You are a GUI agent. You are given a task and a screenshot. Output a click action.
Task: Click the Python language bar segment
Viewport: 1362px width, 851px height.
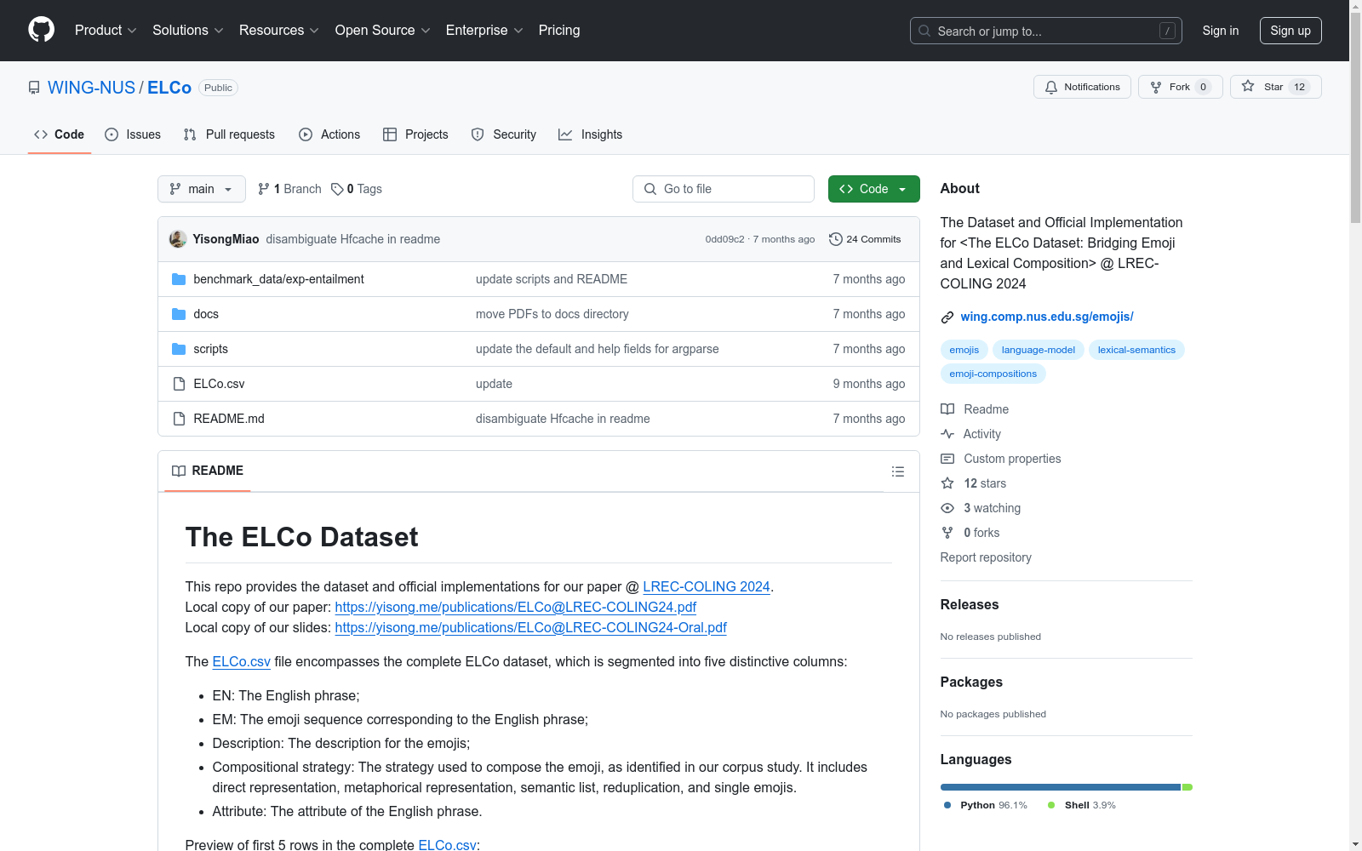1061,787
